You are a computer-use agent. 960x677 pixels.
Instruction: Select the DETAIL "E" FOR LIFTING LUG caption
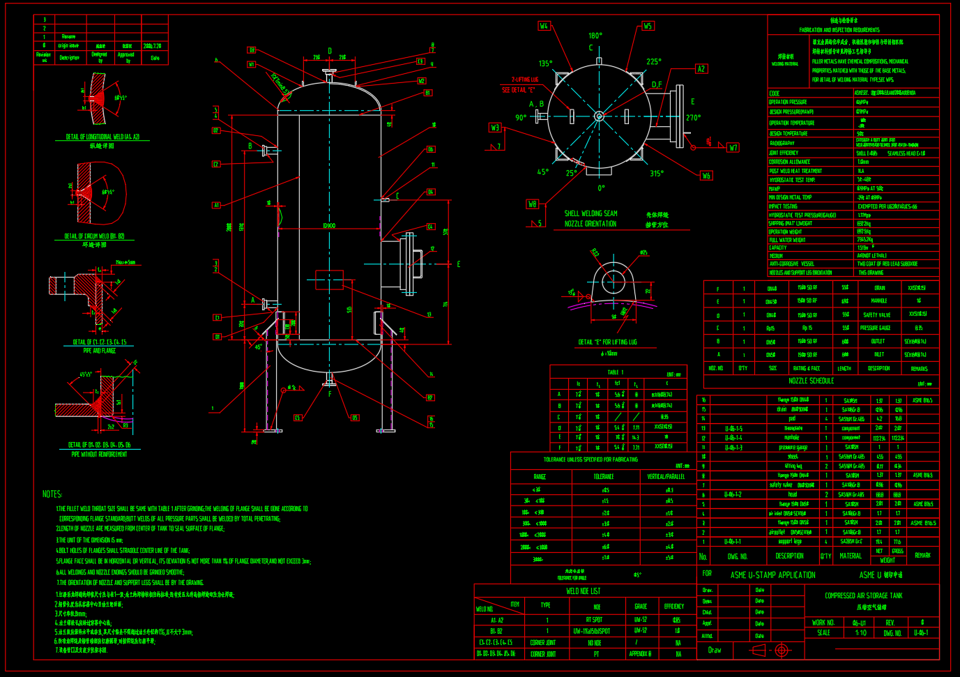pyautogui.click(x=607, y=342)
